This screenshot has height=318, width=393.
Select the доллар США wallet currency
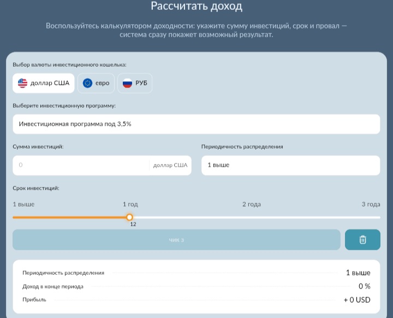[44, 83]
